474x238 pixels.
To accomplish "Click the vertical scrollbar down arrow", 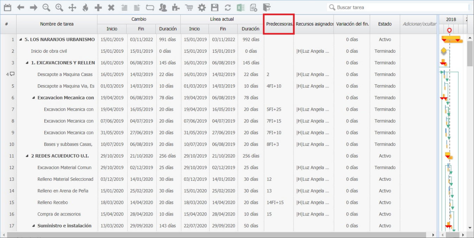I will coord(470,228).
